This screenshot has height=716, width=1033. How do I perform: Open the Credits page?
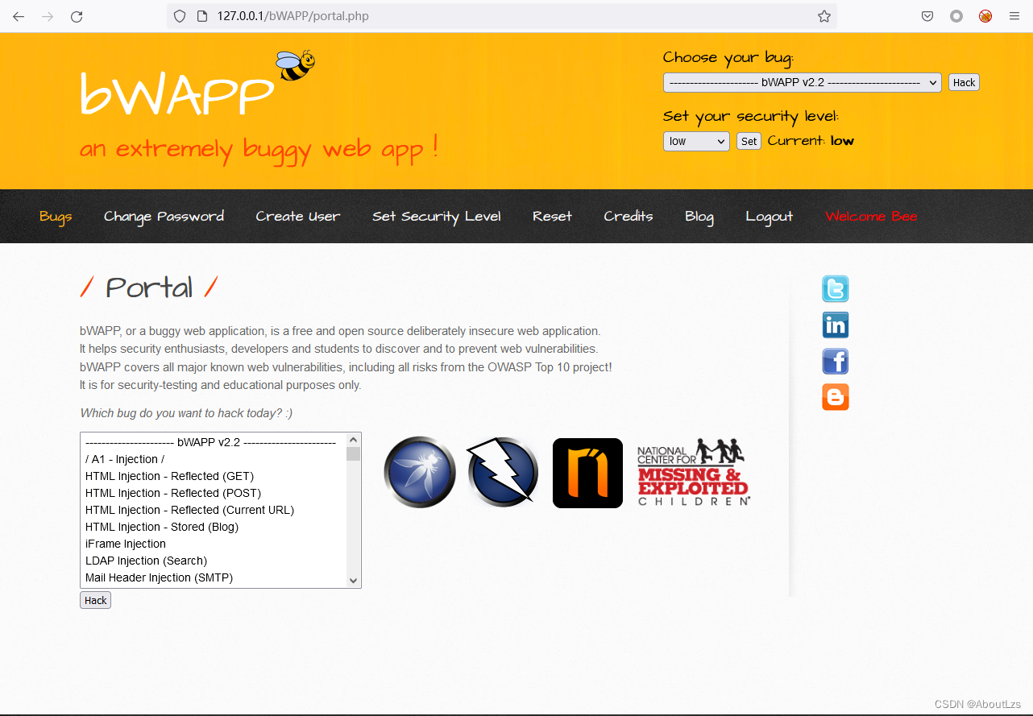click(629, 216)
